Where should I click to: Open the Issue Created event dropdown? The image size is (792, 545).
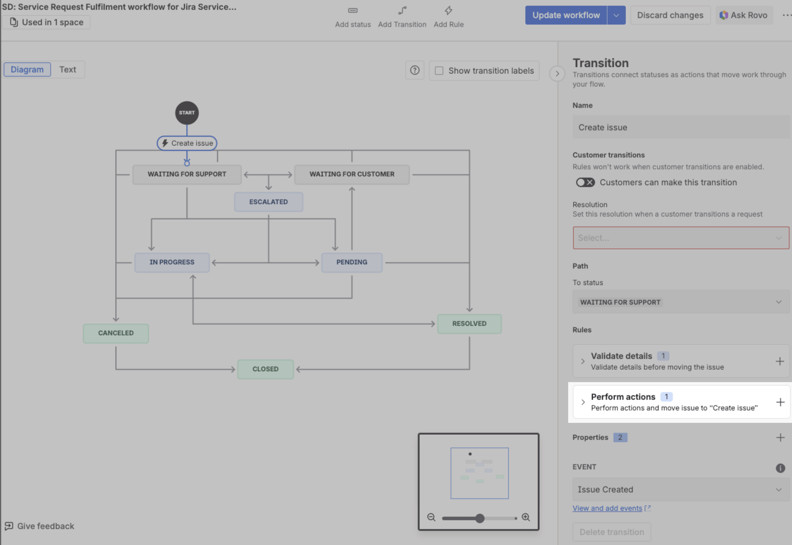tap(681, 489)
